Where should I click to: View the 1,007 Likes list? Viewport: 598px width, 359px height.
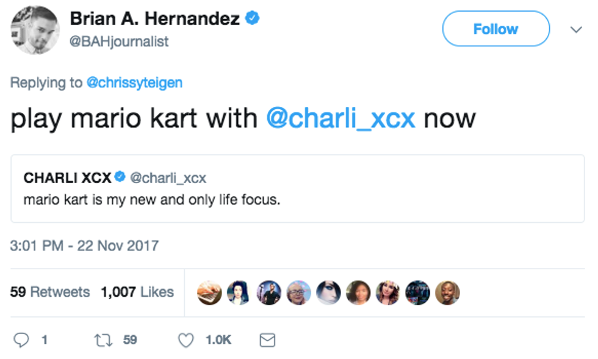pyautogui.click(x=137, y=292)
